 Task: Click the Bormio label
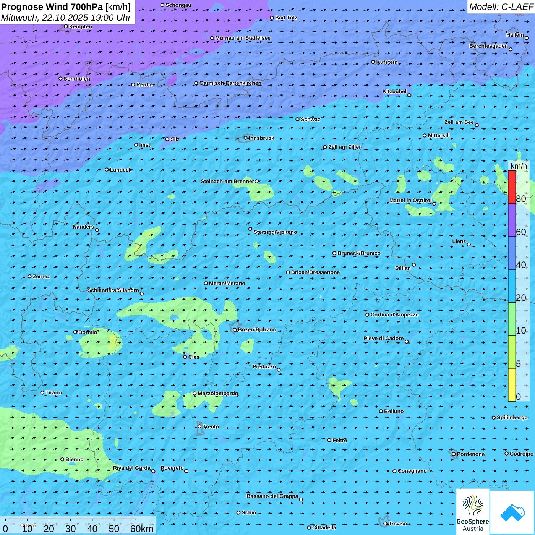[88, 332]
